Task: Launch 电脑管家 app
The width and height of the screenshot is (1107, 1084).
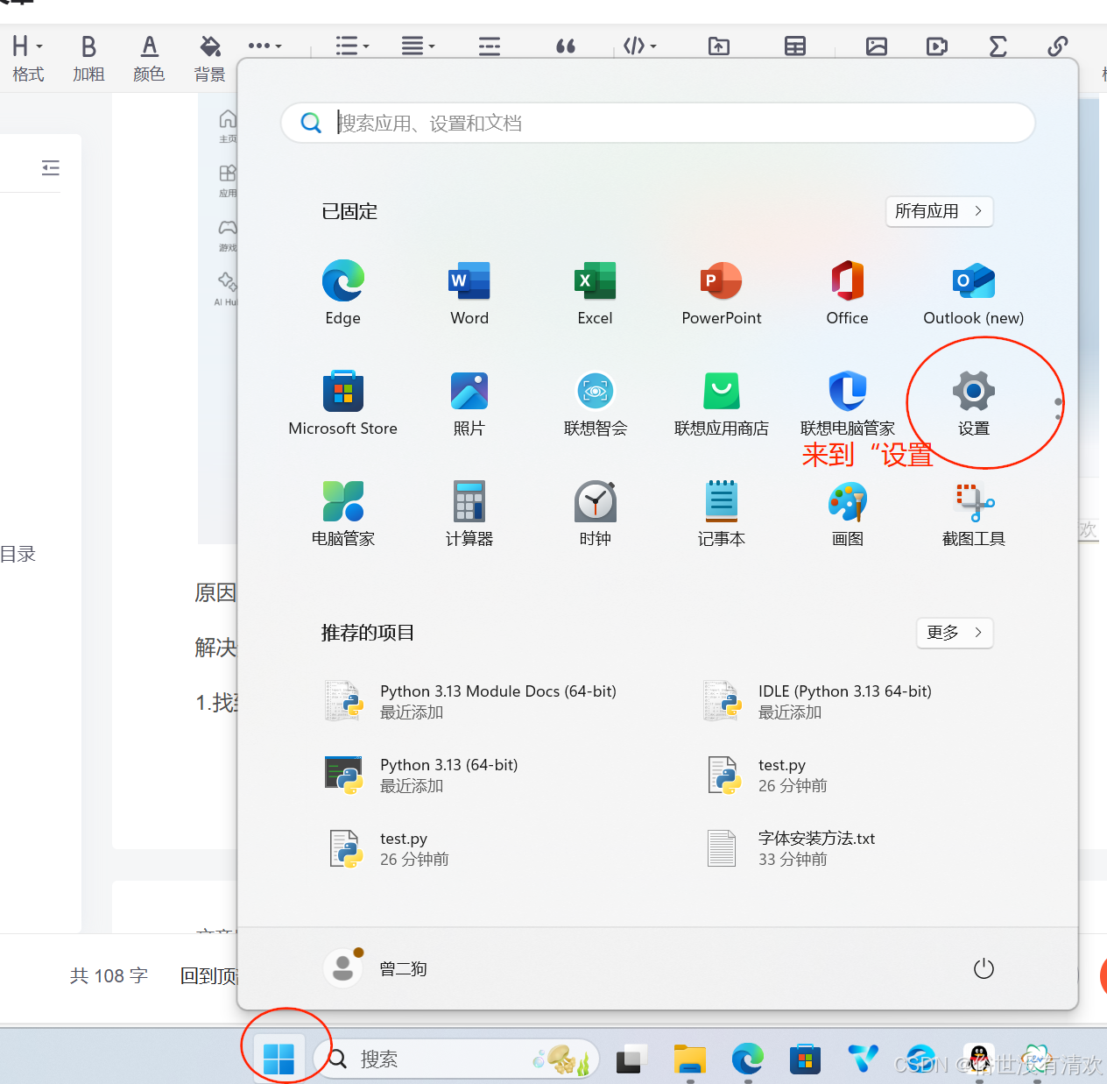Action: [x=342, y=514]
